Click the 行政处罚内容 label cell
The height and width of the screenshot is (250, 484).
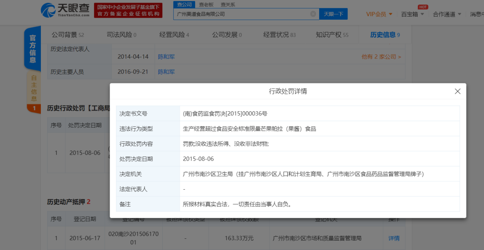[x=148, y=144]
